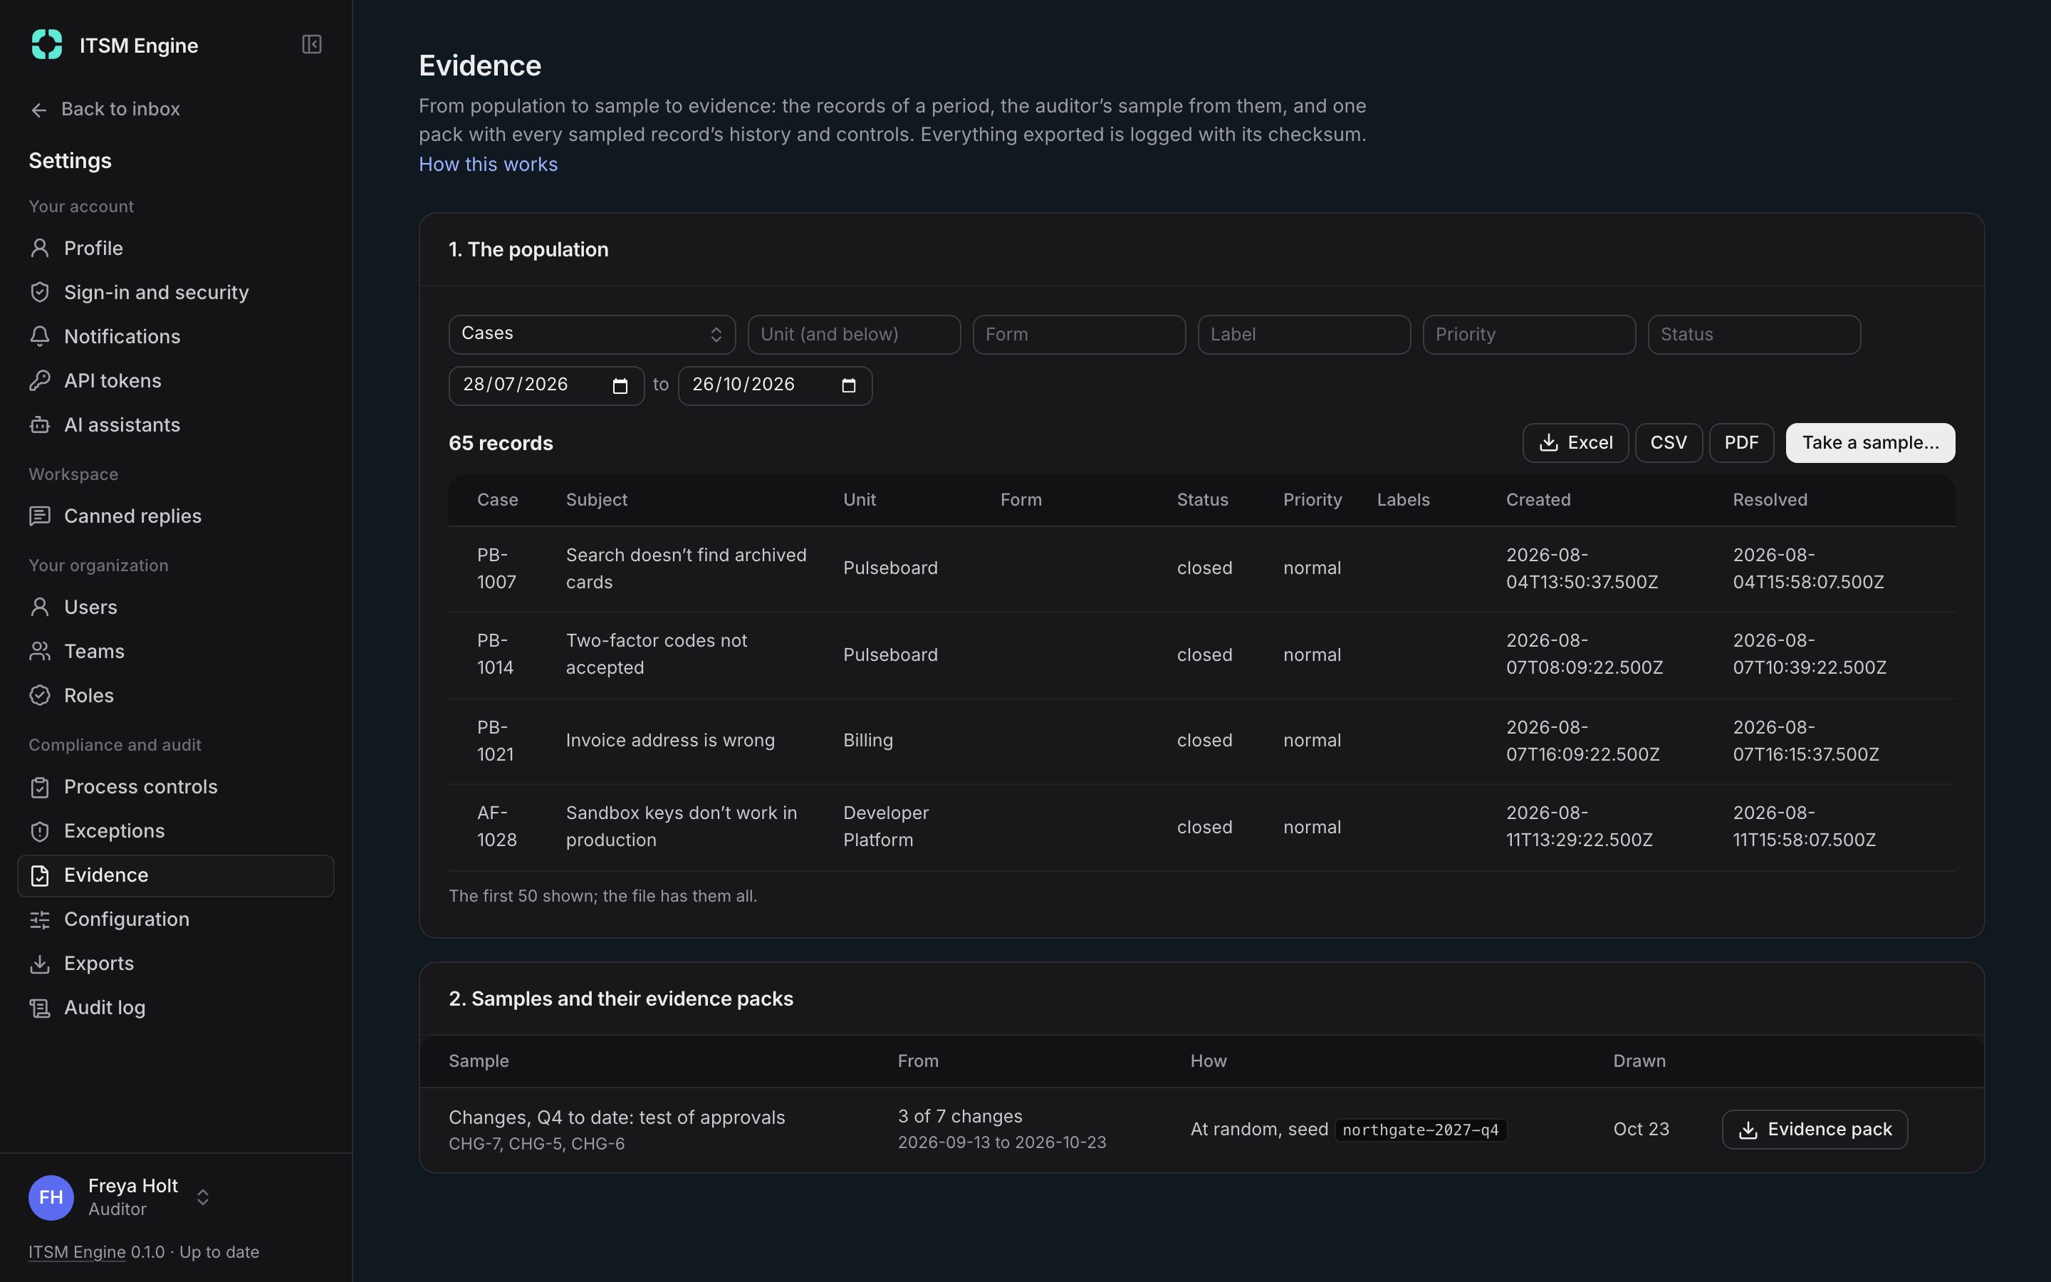This screenshot has height=1282, width=2051.
Task: Click the Configuration sliders icon
Action: click(40, 920)
